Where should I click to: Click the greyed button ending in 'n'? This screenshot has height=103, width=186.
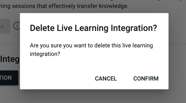coord(5,26)
